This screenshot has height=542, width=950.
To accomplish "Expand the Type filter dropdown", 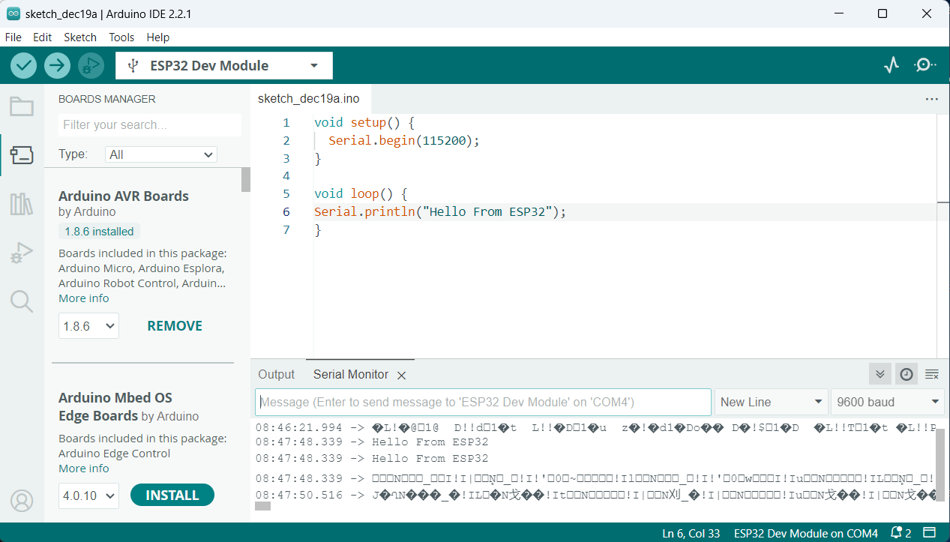I will coord(161,154).
